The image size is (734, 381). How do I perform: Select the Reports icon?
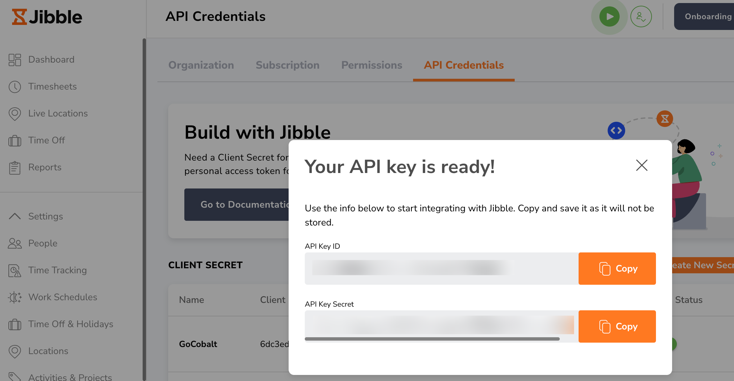pos(14,167)
